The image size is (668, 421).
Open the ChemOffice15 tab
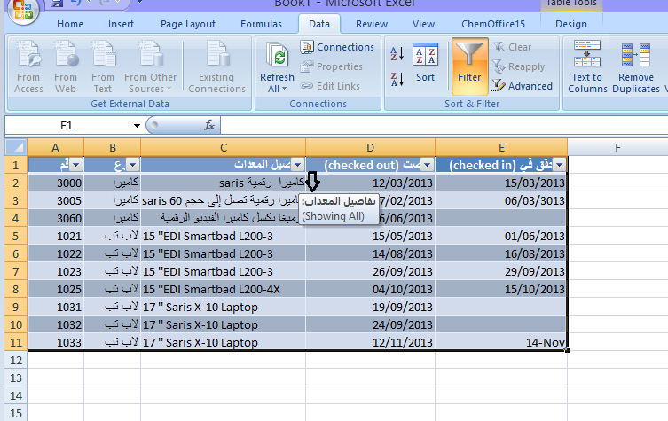[493, 24]
